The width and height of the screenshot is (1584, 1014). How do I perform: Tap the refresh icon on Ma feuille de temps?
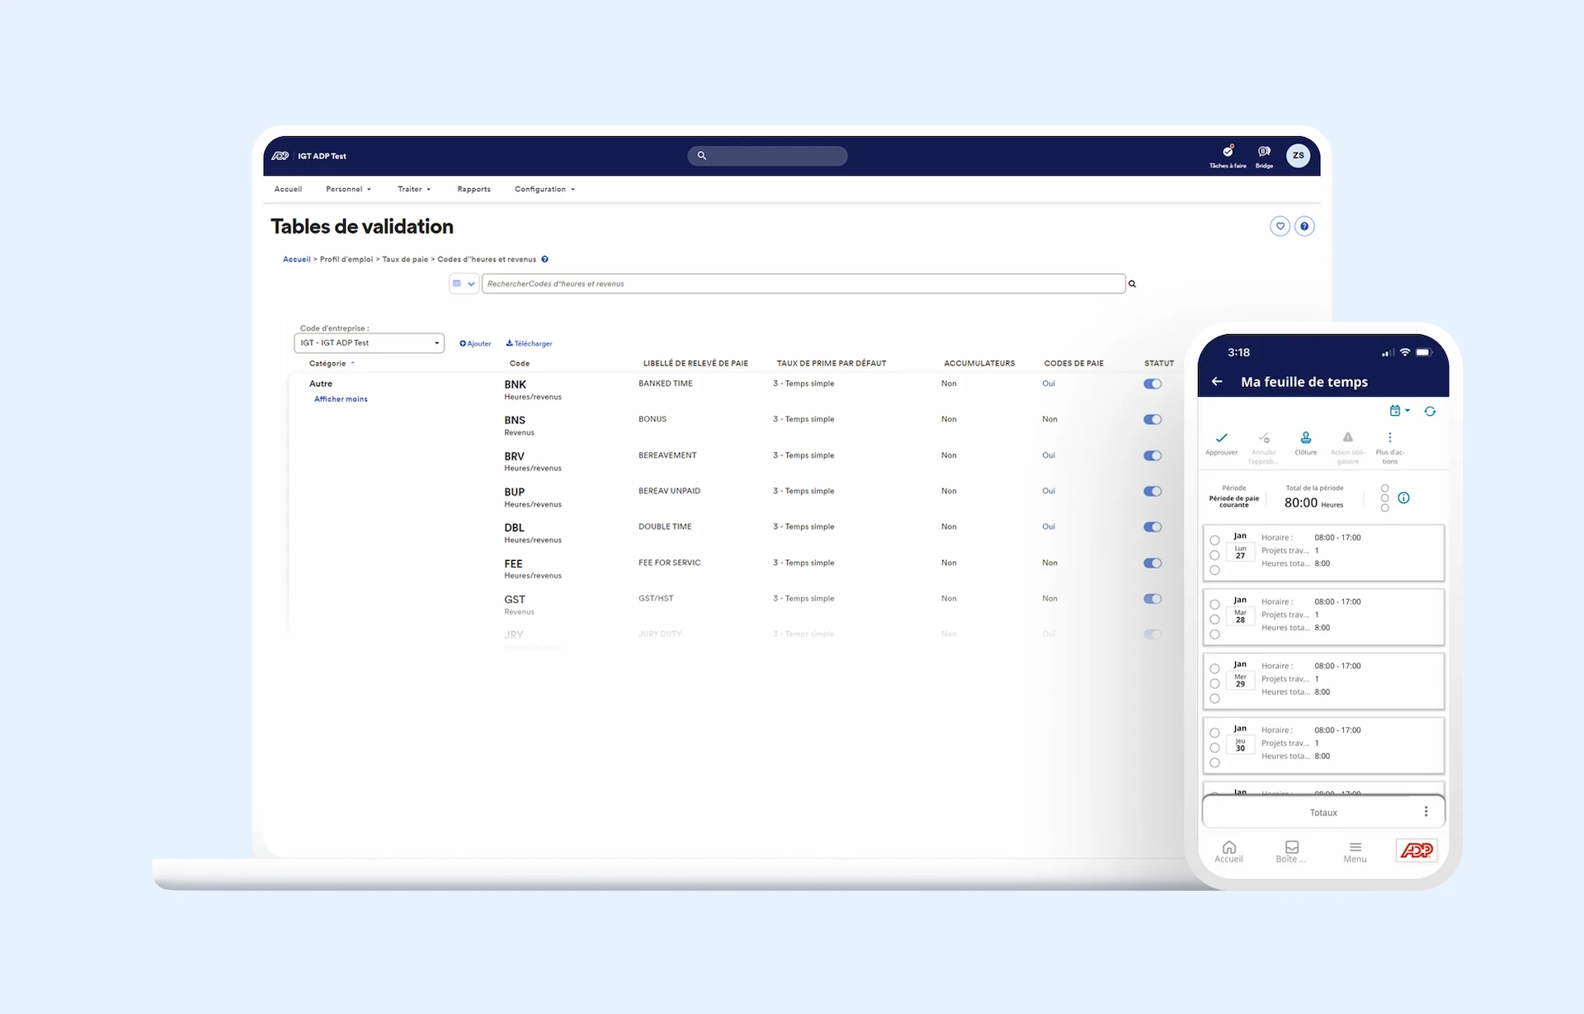point(1431,410)
